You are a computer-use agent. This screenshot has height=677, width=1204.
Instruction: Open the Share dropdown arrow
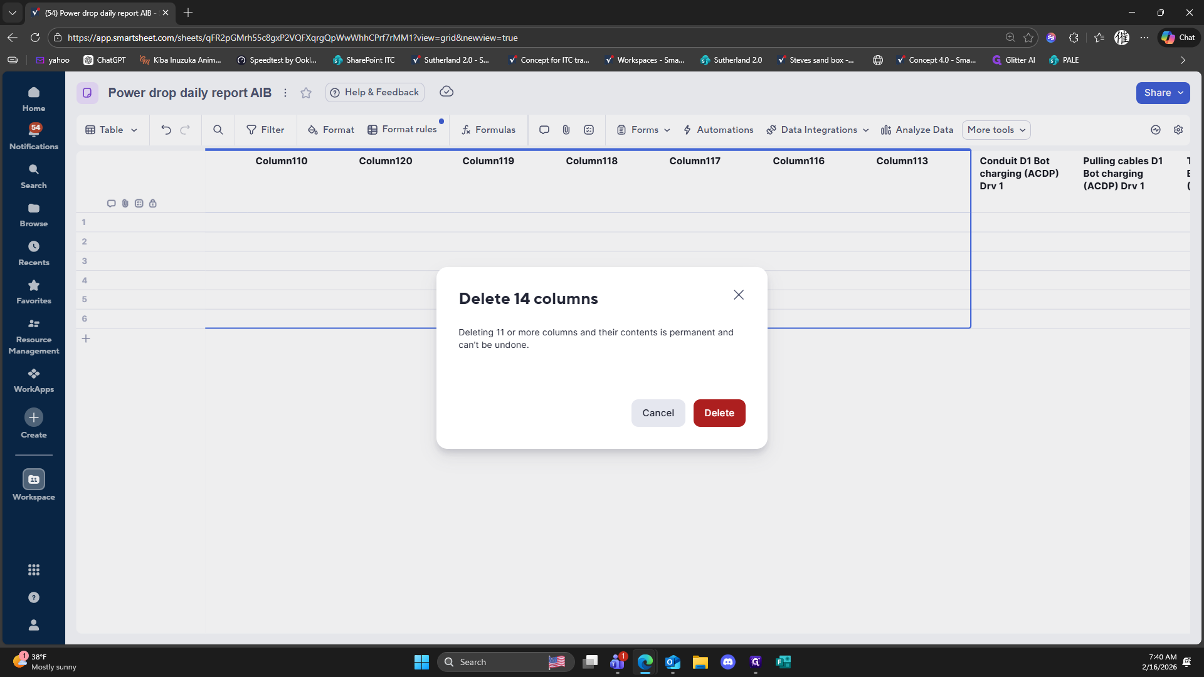(x=1181, y=93)
